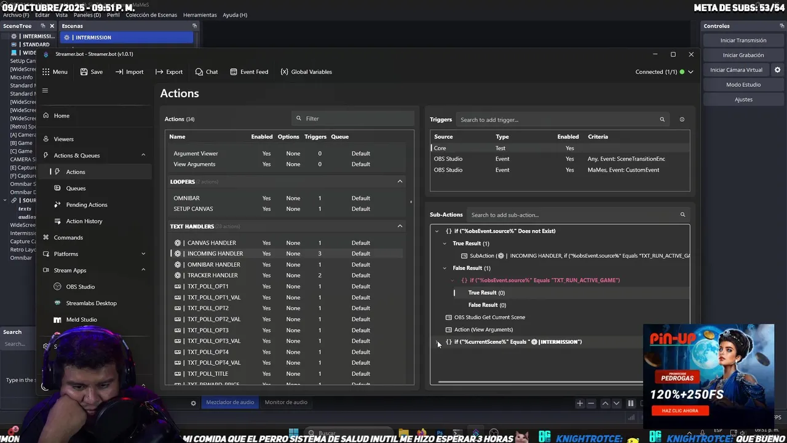Click the pause icon in OBS bottom bar

tap(631, 404)
